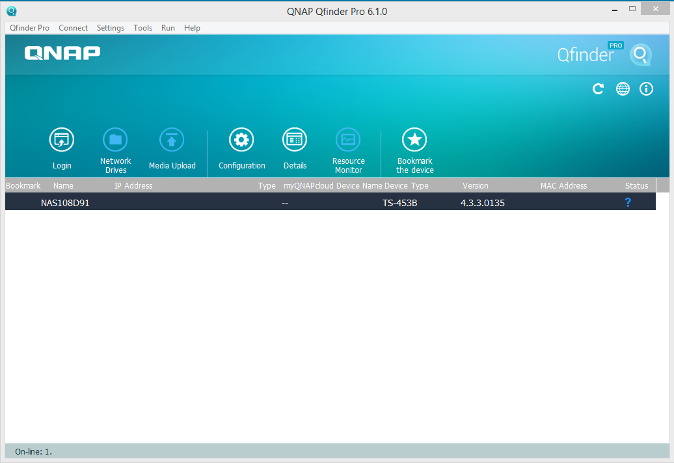Image resolution: width=674 pixels, height=463 pixels.
Task: Open the Help menu
Action: point(192,28)
